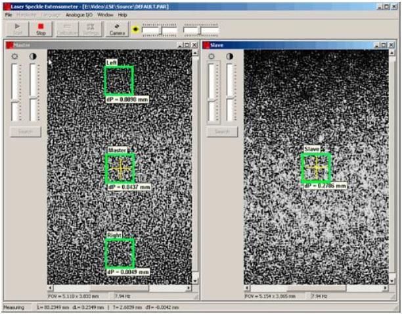Click the red icon in Slave title bar
This screenshot has width=402, height=314.
206,45
